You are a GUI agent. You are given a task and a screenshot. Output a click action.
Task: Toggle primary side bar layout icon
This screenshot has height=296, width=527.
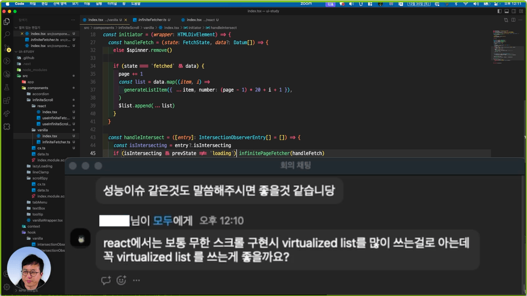click(500, 11)
